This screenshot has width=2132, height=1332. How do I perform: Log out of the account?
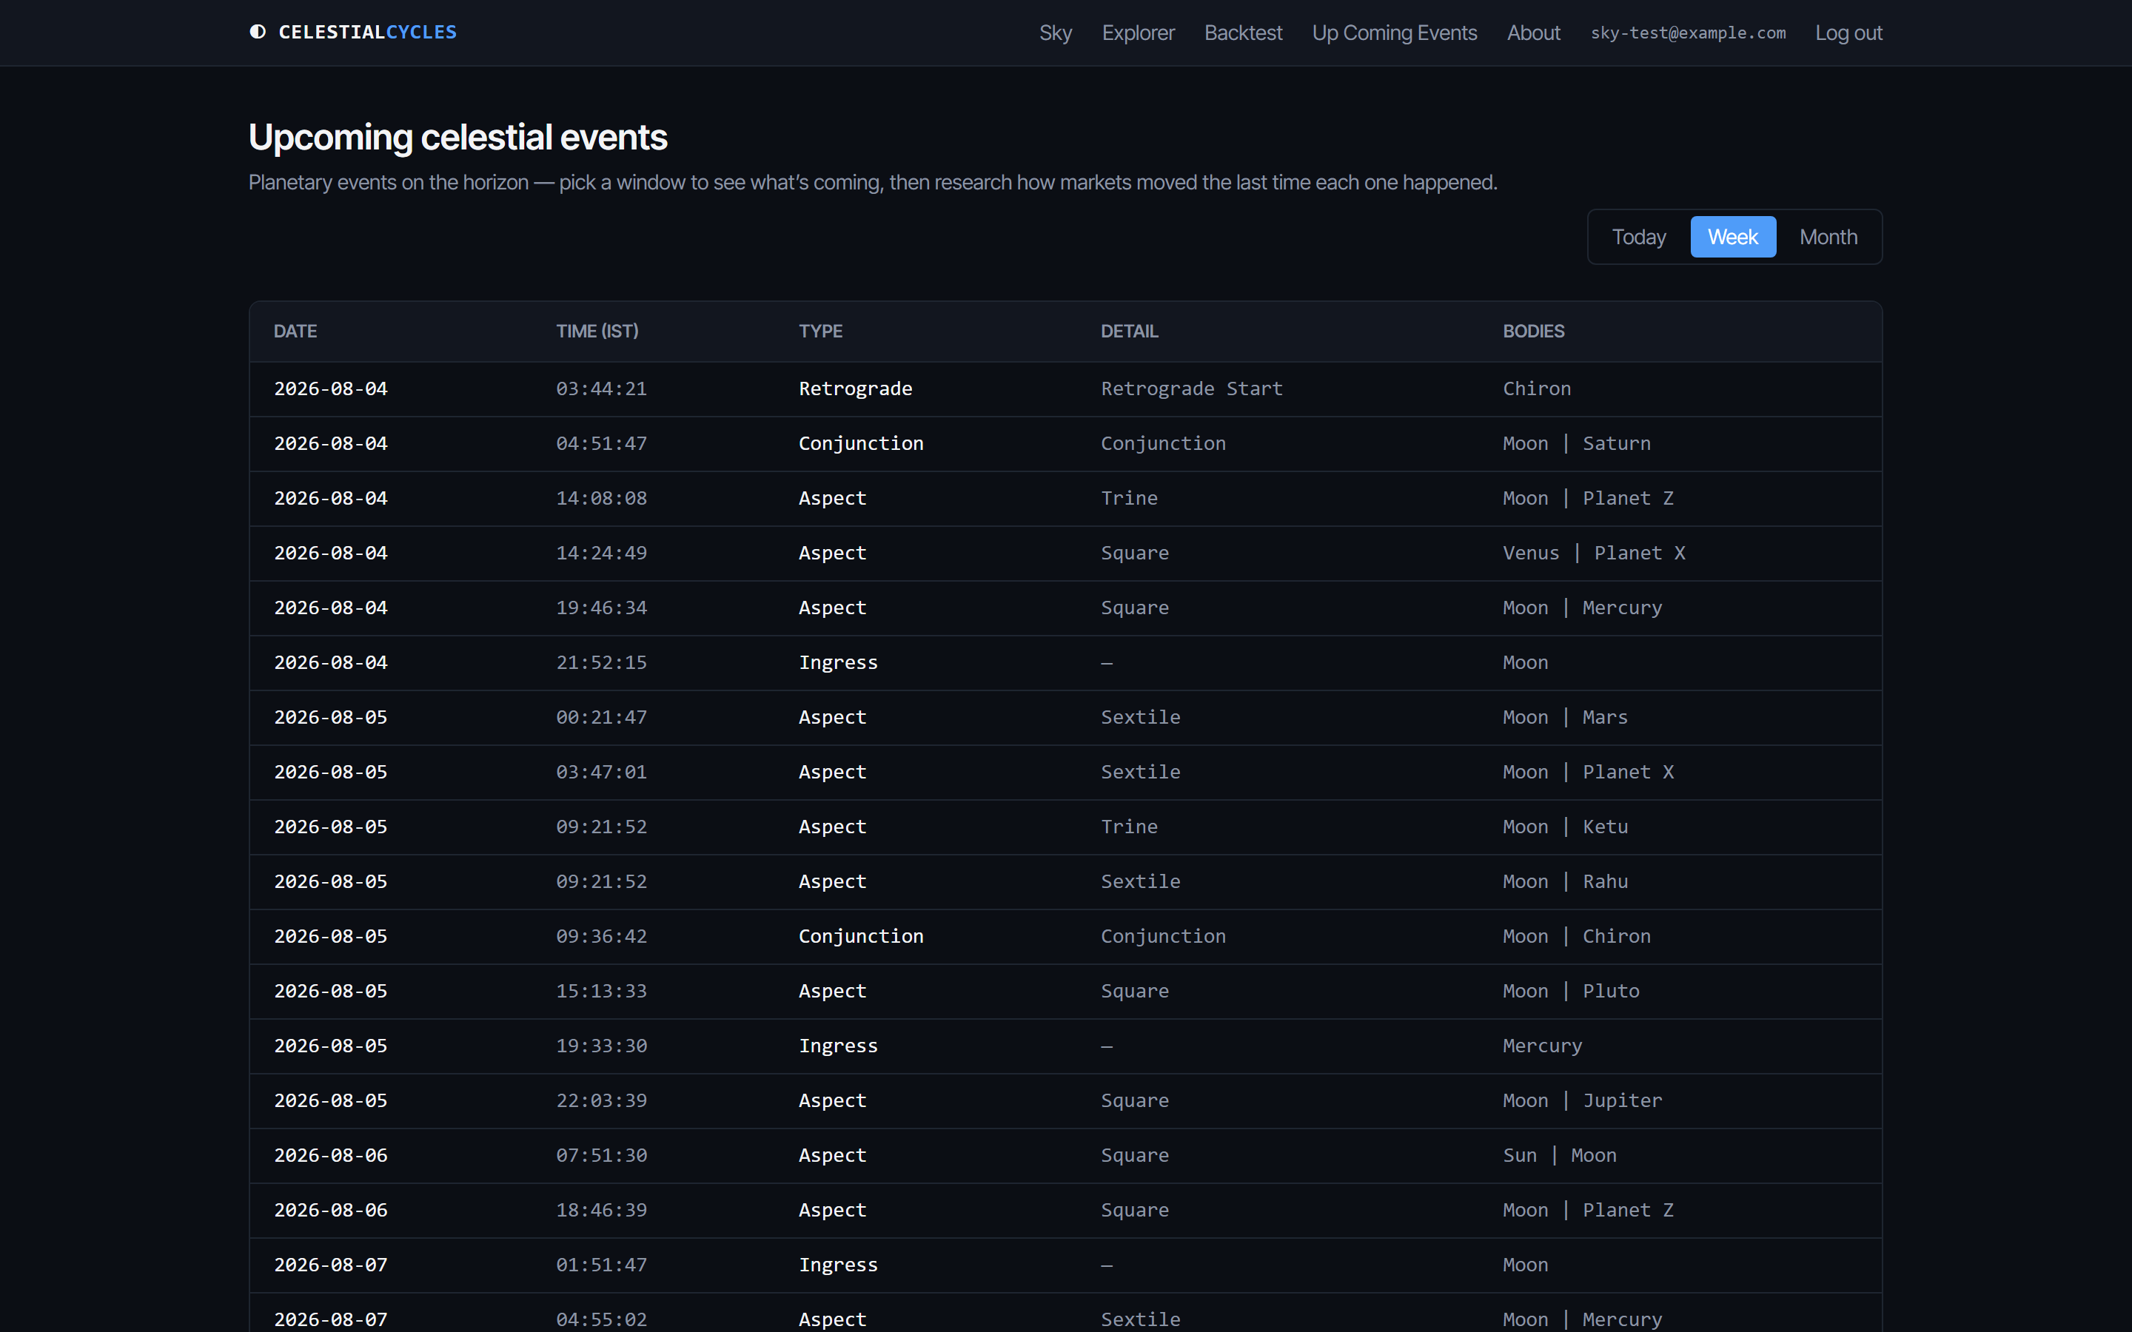click(1848, 33)
